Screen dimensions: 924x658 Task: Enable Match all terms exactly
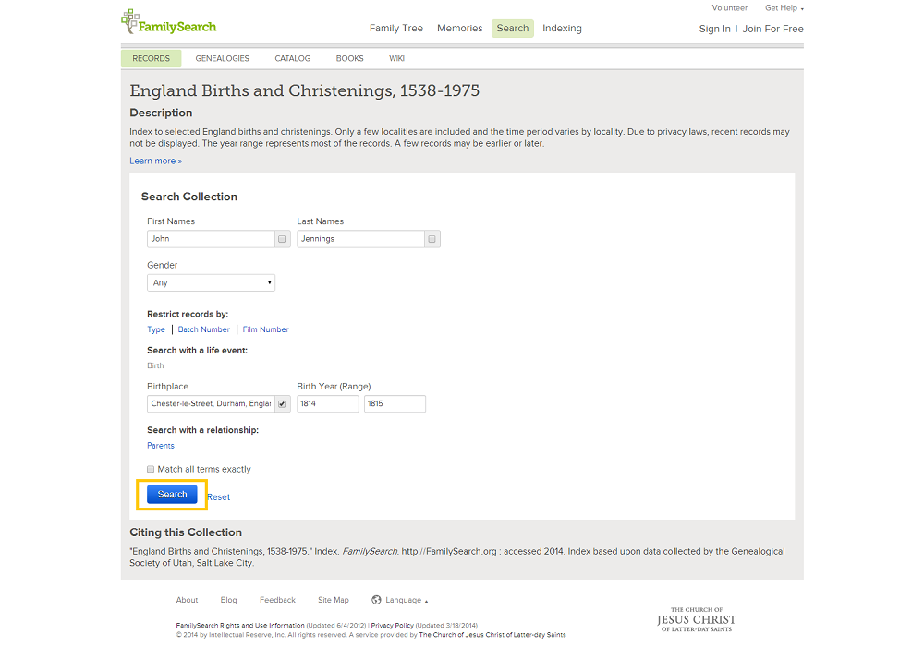[x=151, y=469]
